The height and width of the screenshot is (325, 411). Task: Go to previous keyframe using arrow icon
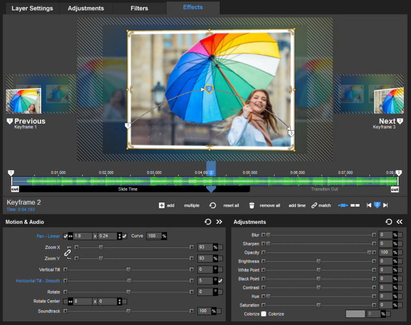pyautogui.click(x=369, y=205)
